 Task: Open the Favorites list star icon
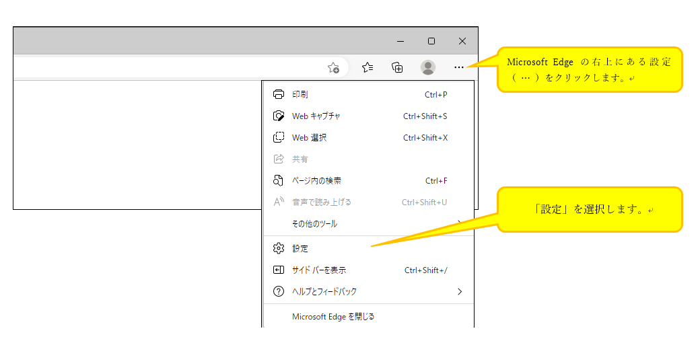367,67
